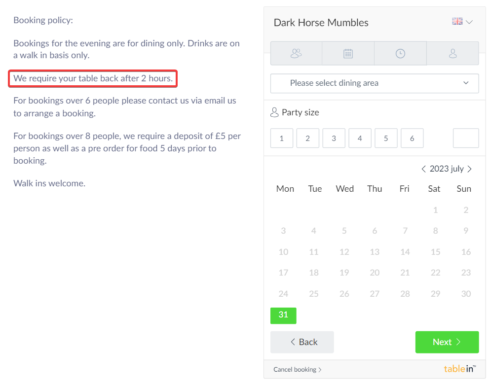Open the Cancel booking link
Screen dimensions: 490x383
click(297, 370)
